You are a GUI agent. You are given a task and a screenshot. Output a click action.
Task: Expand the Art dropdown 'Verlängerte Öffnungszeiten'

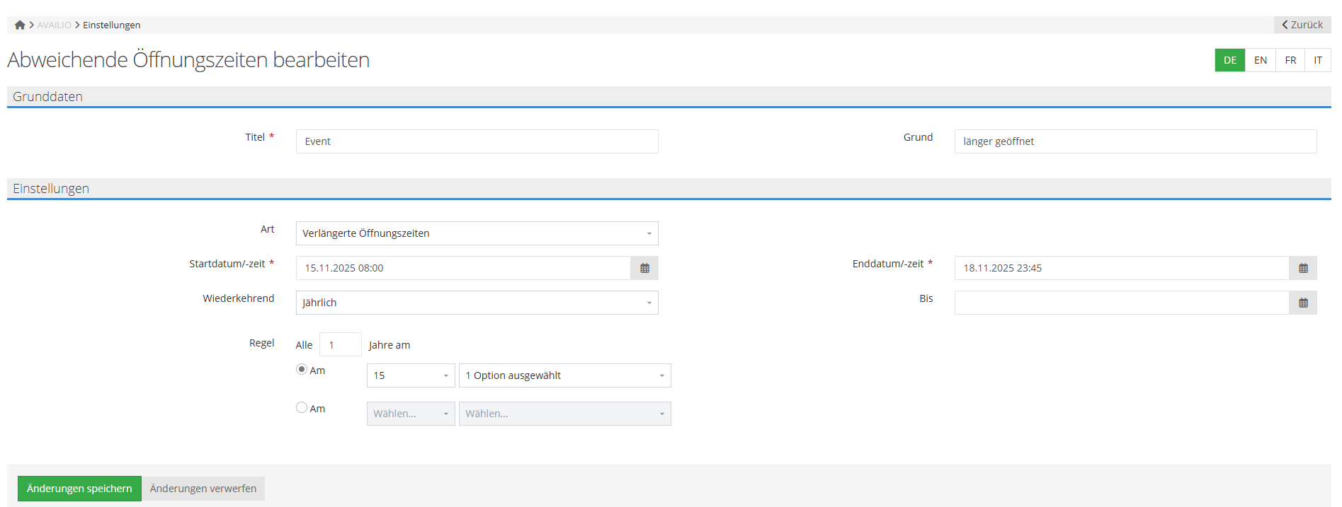[x=477, y=233]
